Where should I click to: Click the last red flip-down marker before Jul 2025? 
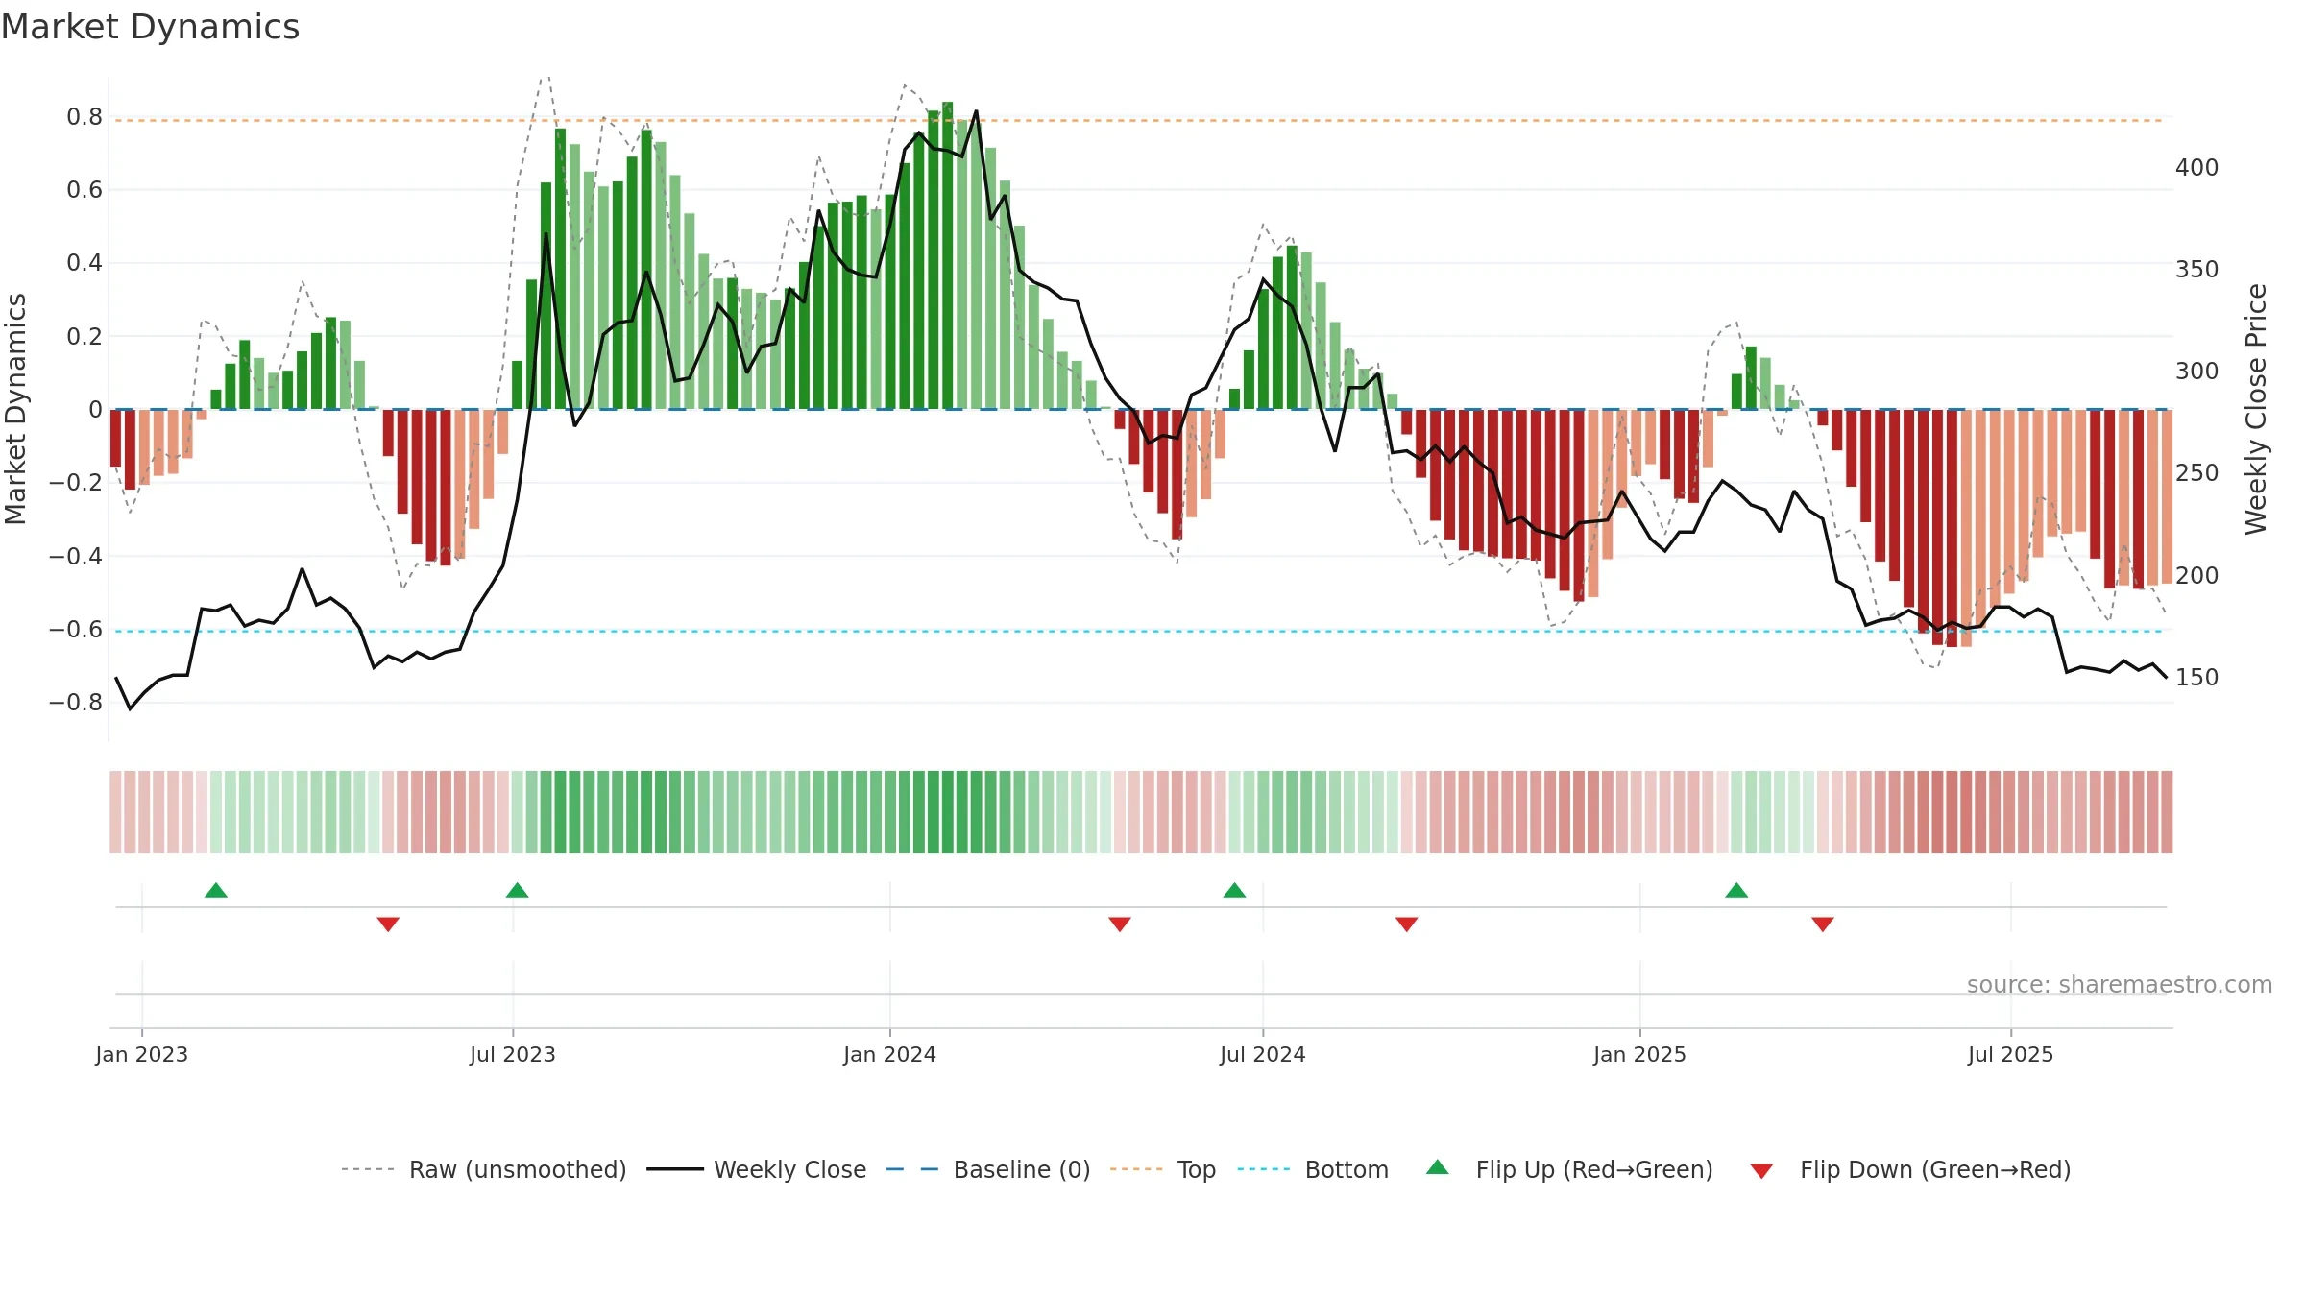coord(1823,924)
